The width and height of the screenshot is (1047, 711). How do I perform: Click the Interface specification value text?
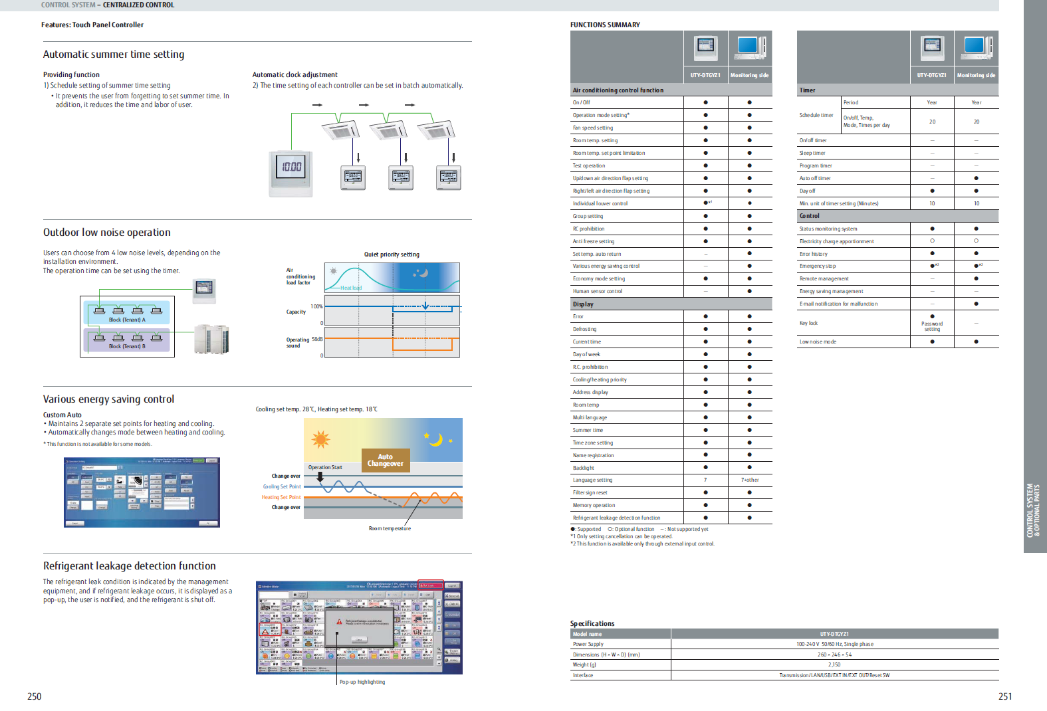[x=835, y=675]
